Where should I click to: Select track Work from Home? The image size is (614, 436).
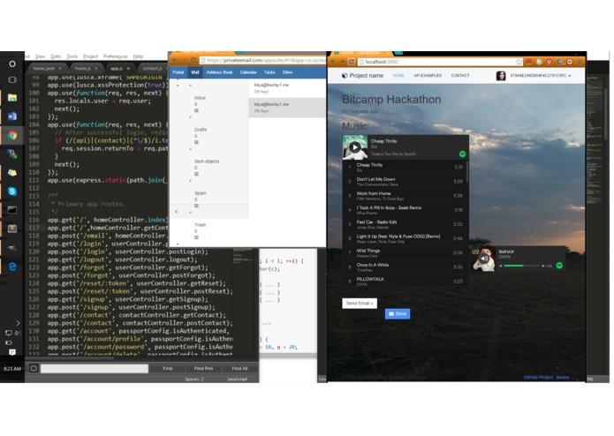click(406, 196)
